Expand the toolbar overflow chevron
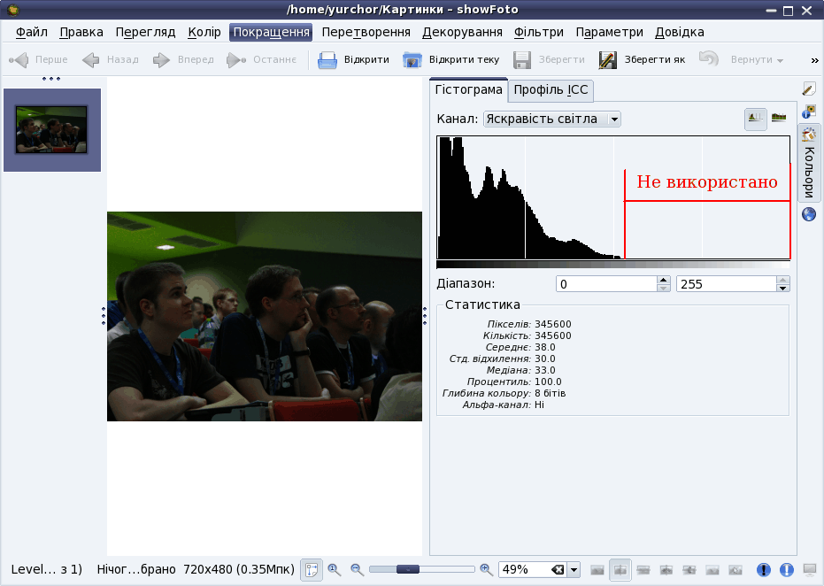The image size is (824, 586). point(814,60)
